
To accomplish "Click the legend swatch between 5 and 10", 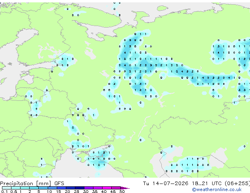I will click(43, 188).
